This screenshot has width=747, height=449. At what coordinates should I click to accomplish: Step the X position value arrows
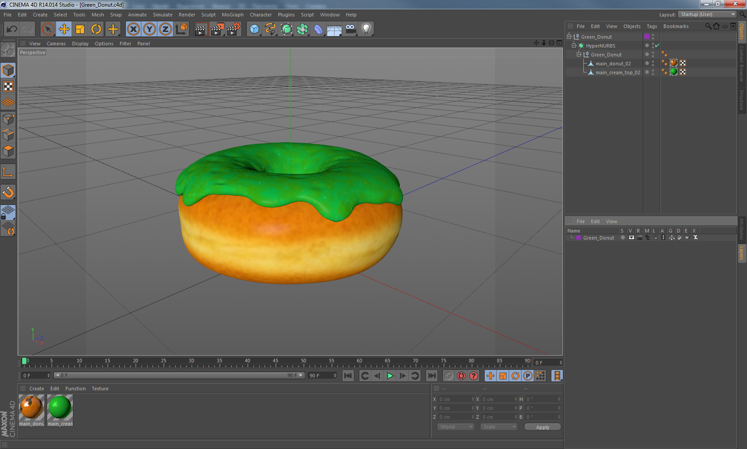click(x=473, y=399)
